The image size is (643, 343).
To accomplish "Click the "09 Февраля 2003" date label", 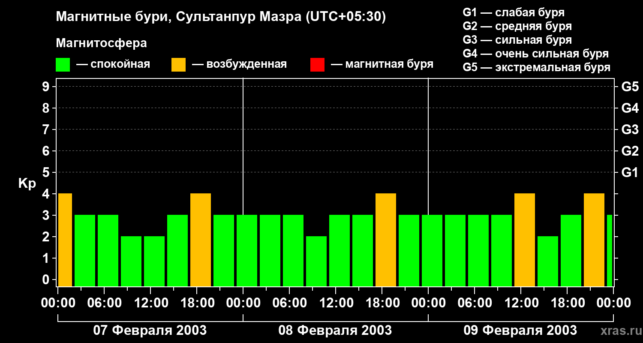I will coord(520,331).
